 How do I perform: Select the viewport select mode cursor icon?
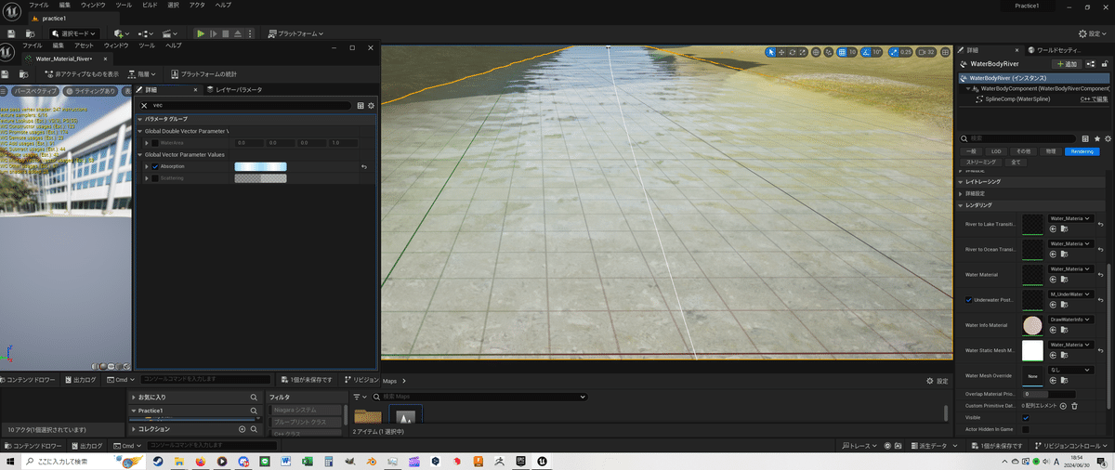[770, 52]
